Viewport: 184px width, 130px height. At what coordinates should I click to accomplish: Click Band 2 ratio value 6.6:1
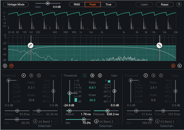pyautogui.click(x=92, y=88)
